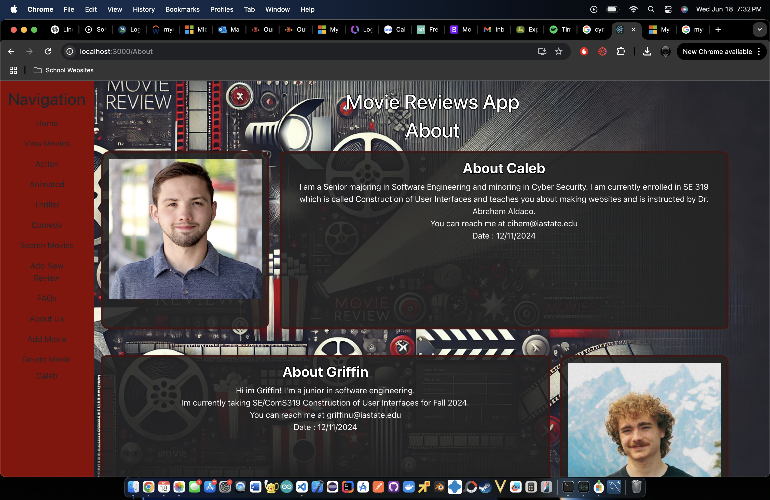This screenshot has width=770, height=500.
Task: Click Caleb's portrait photo
Action: click(185, 229)
